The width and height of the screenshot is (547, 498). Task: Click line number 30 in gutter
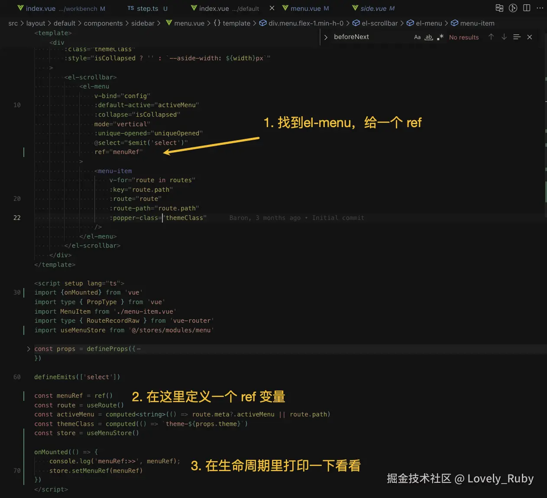[x=17, y=292]
